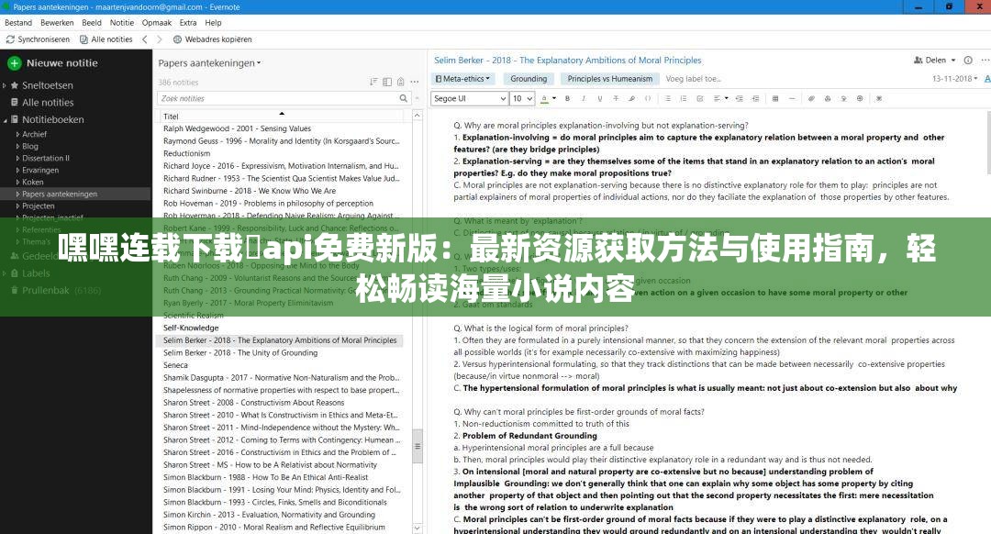Open the font color picker with the green A

click(544, 98)
